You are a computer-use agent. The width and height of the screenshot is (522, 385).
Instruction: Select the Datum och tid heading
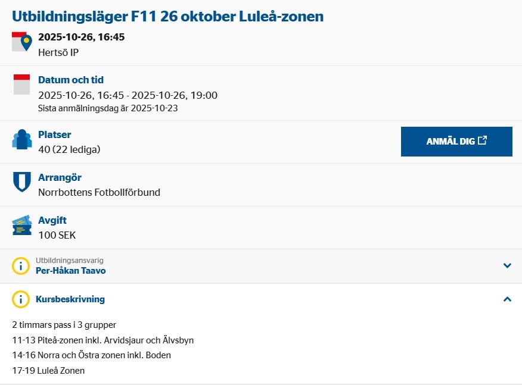pyautogui.click(x=71, y=80)
